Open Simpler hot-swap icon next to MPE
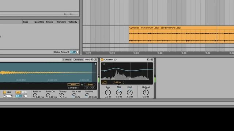This screenshot has height=131, width=234. [92, 60]
